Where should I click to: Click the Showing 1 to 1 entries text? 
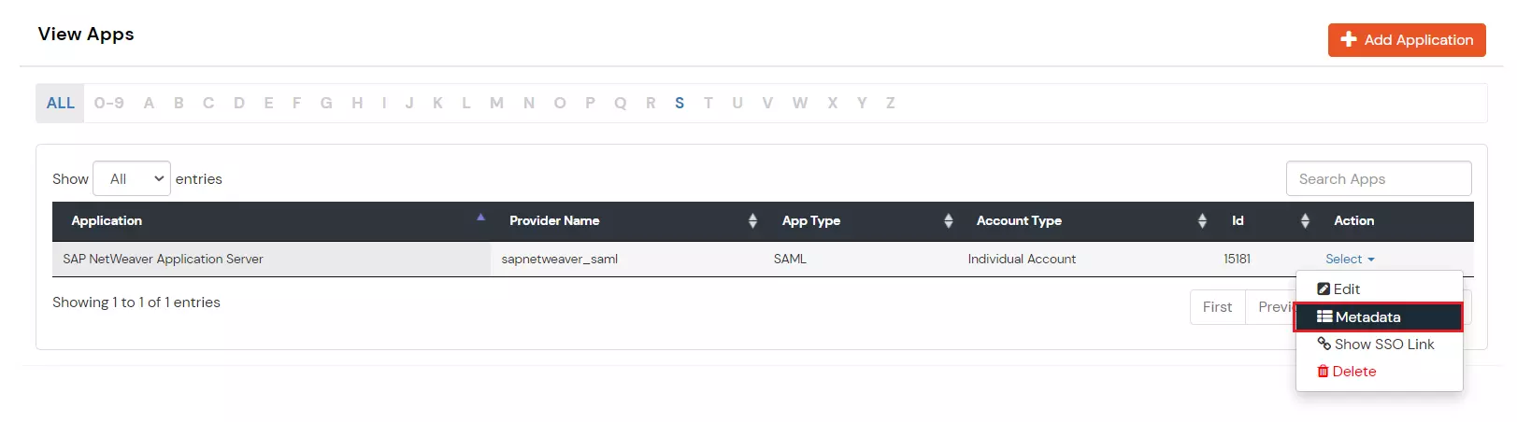(136, 302)
